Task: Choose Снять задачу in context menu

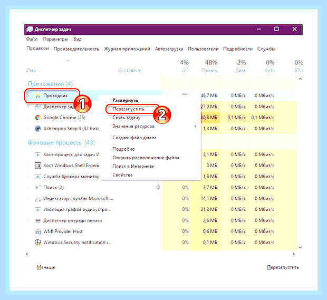Action: tap(127, 118)
